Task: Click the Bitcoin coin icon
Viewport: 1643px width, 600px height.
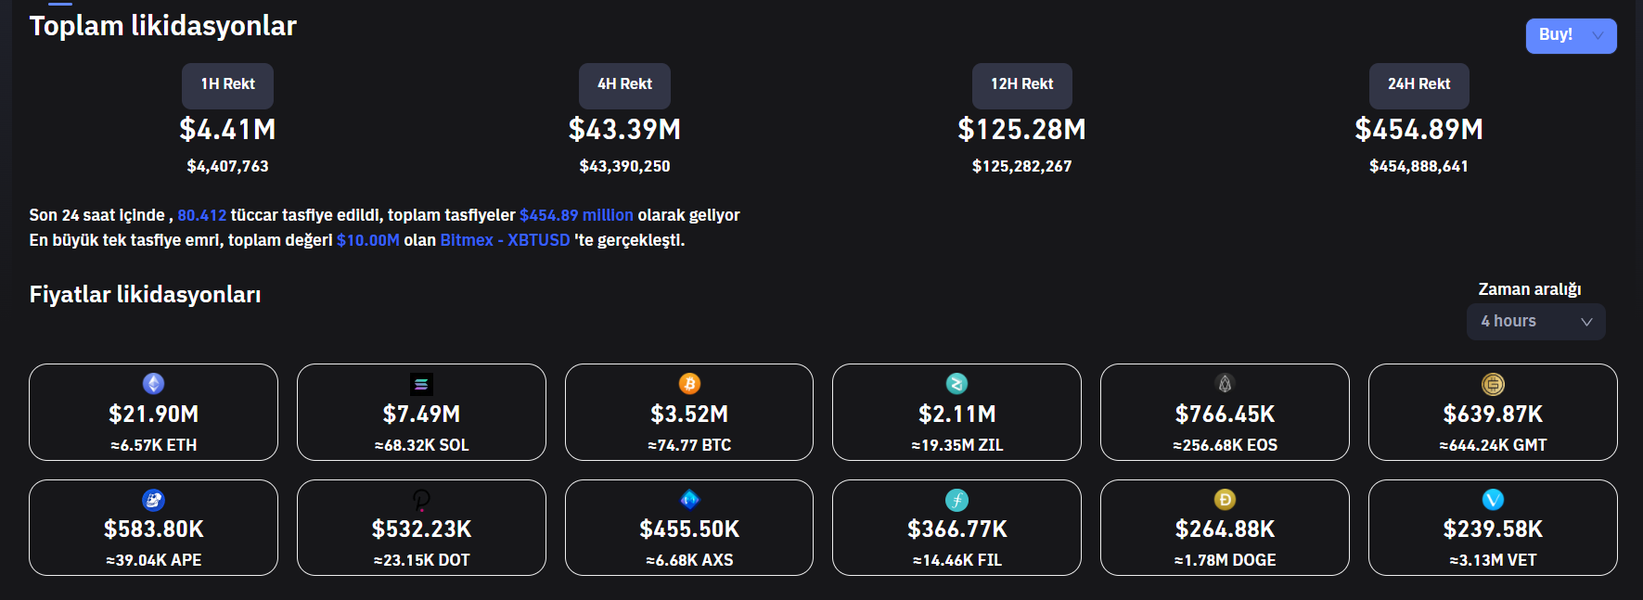Action: point(689,384)
